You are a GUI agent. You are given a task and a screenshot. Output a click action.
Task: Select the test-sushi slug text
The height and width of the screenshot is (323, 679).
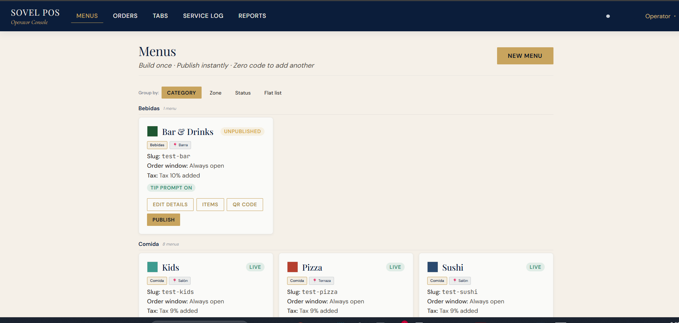coord(460,292)
